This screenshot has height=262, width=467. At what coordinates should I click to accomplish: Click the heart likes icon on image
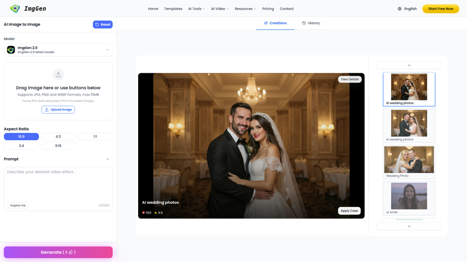pos(144,213)
